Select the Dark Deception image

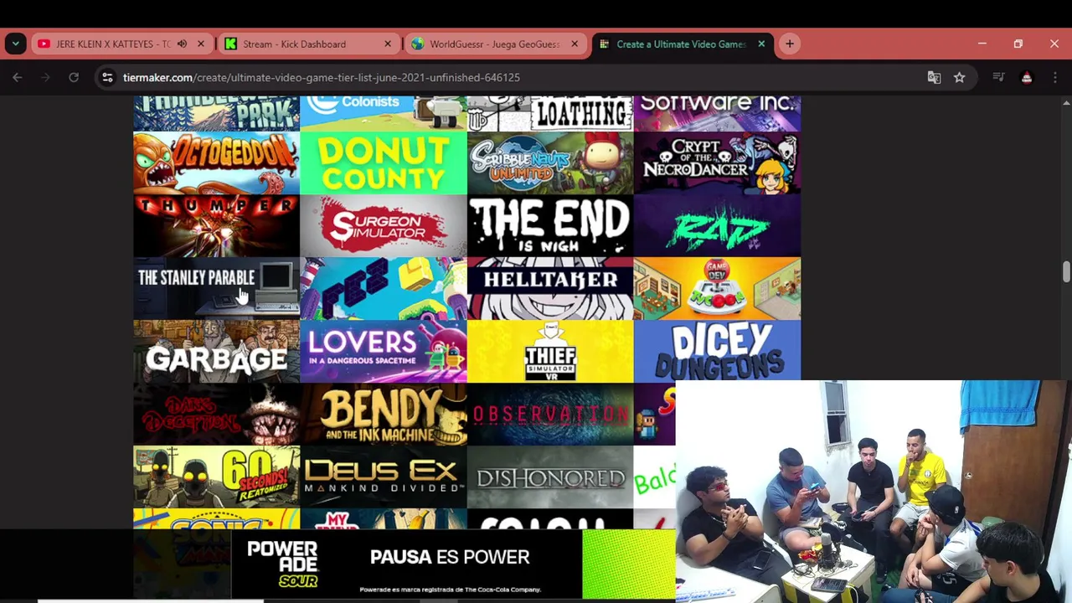point(216,414)
